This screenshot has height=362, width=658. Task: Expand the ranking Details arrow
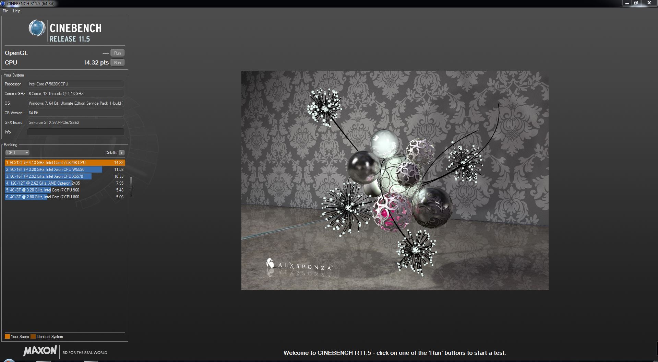[x=122, y=153]
